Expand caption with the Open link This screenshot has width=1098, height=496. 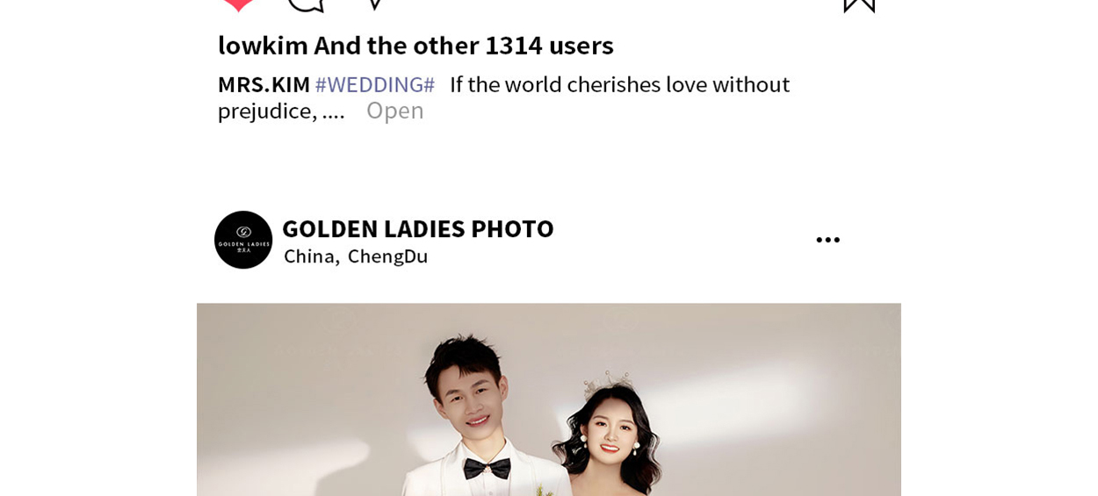coord(394,111)
